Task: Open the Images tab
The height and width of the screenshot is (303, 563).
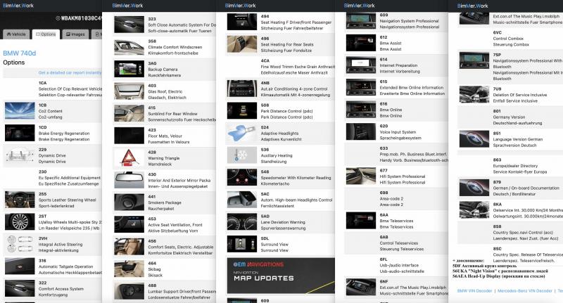Action: click(x=75, y=34)
